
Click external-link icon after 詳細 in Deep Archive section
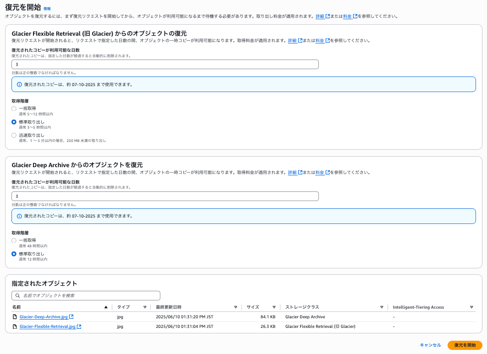coord(300,172)
